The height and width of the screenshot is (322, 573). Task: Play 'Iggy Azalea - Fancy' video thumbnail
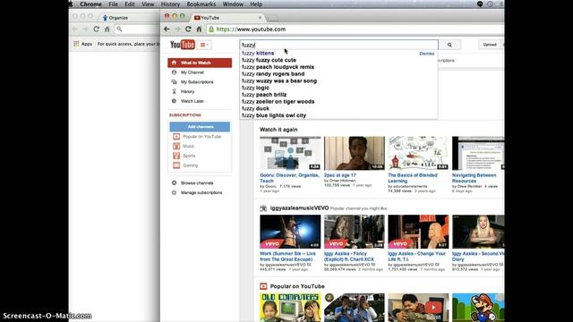pos(355,232)
